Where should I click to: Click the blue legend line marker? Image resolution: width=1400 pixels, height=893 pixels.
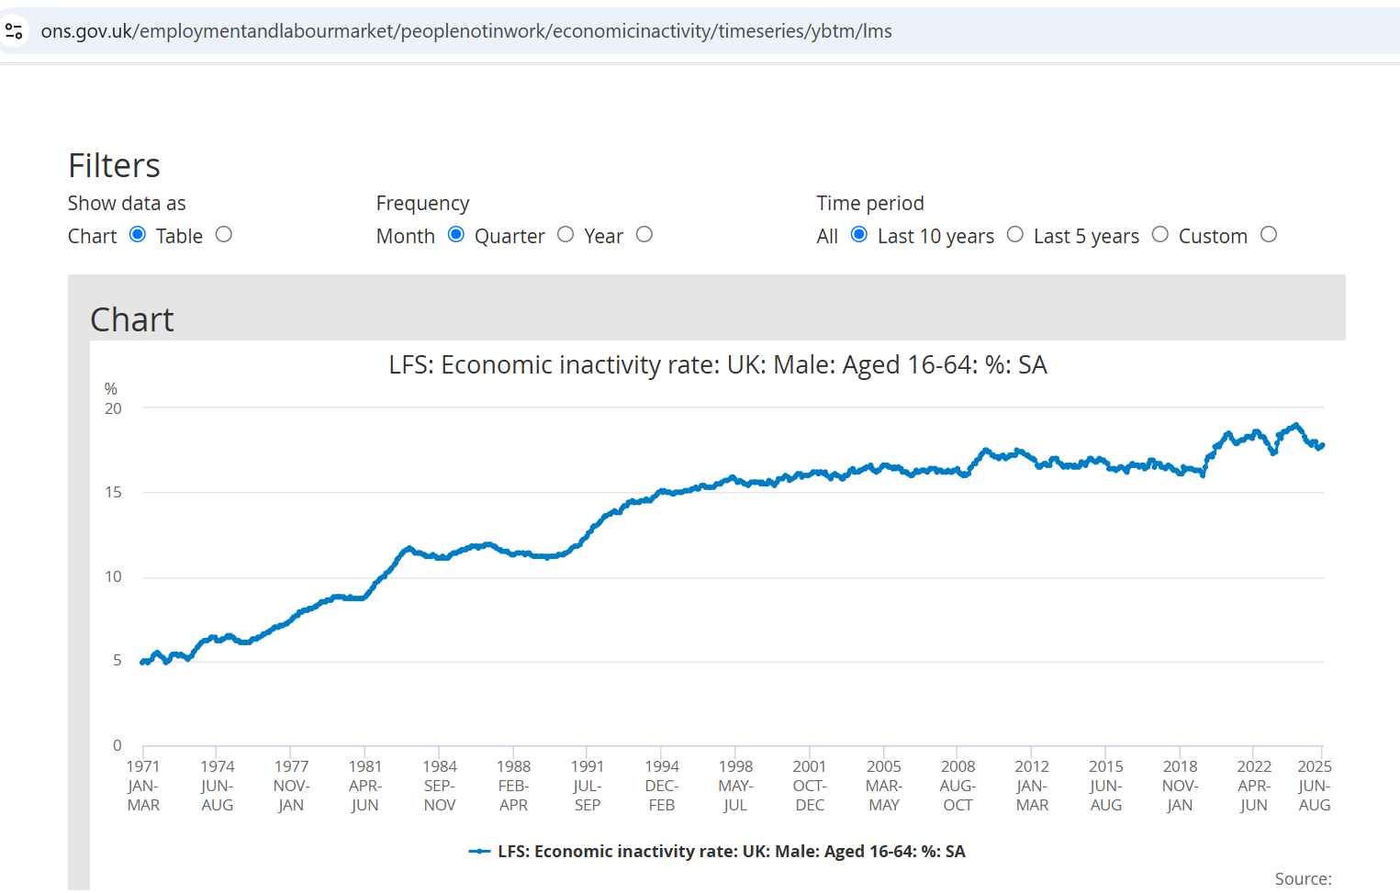[x=479, y=852]
